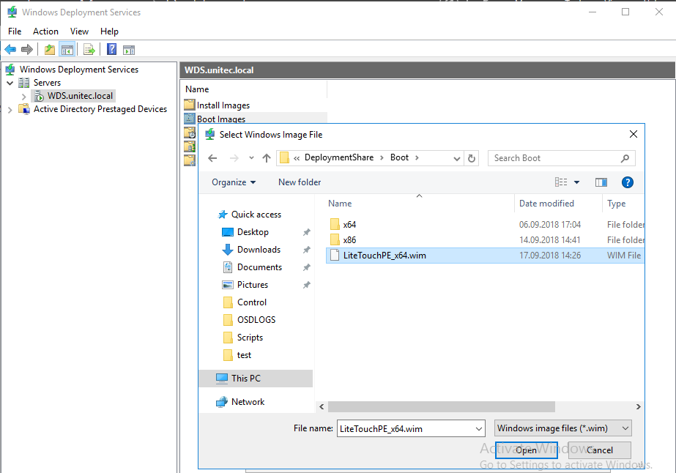This screenshot has height=473, width=676.
Task: Go up one folder in the dialog
Action: pos(267,158)
